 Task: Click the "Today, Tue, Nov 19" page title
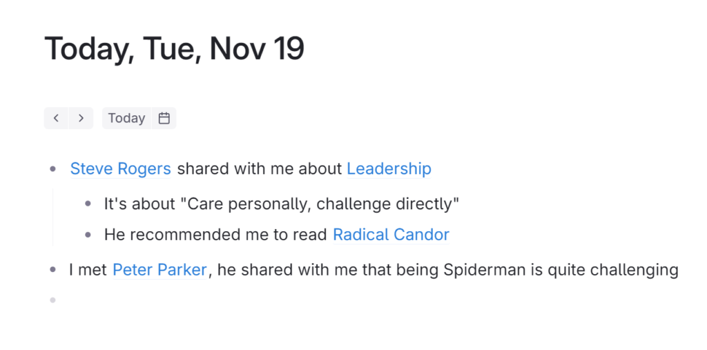click(174, 50)
